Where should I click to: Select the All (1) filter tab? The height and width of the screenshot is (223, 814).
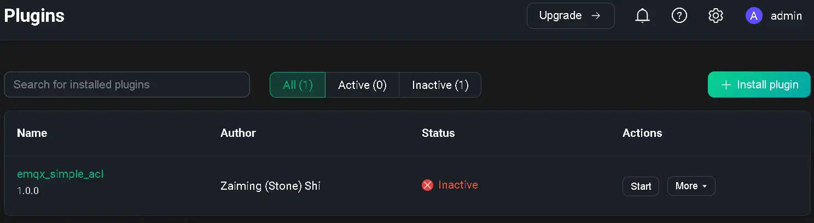click(x=298, y=85)
